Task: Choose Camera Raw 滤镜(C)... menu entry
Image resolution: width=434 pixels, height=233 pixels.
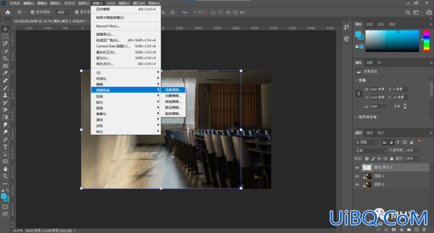Action: [x=126, y=46]
